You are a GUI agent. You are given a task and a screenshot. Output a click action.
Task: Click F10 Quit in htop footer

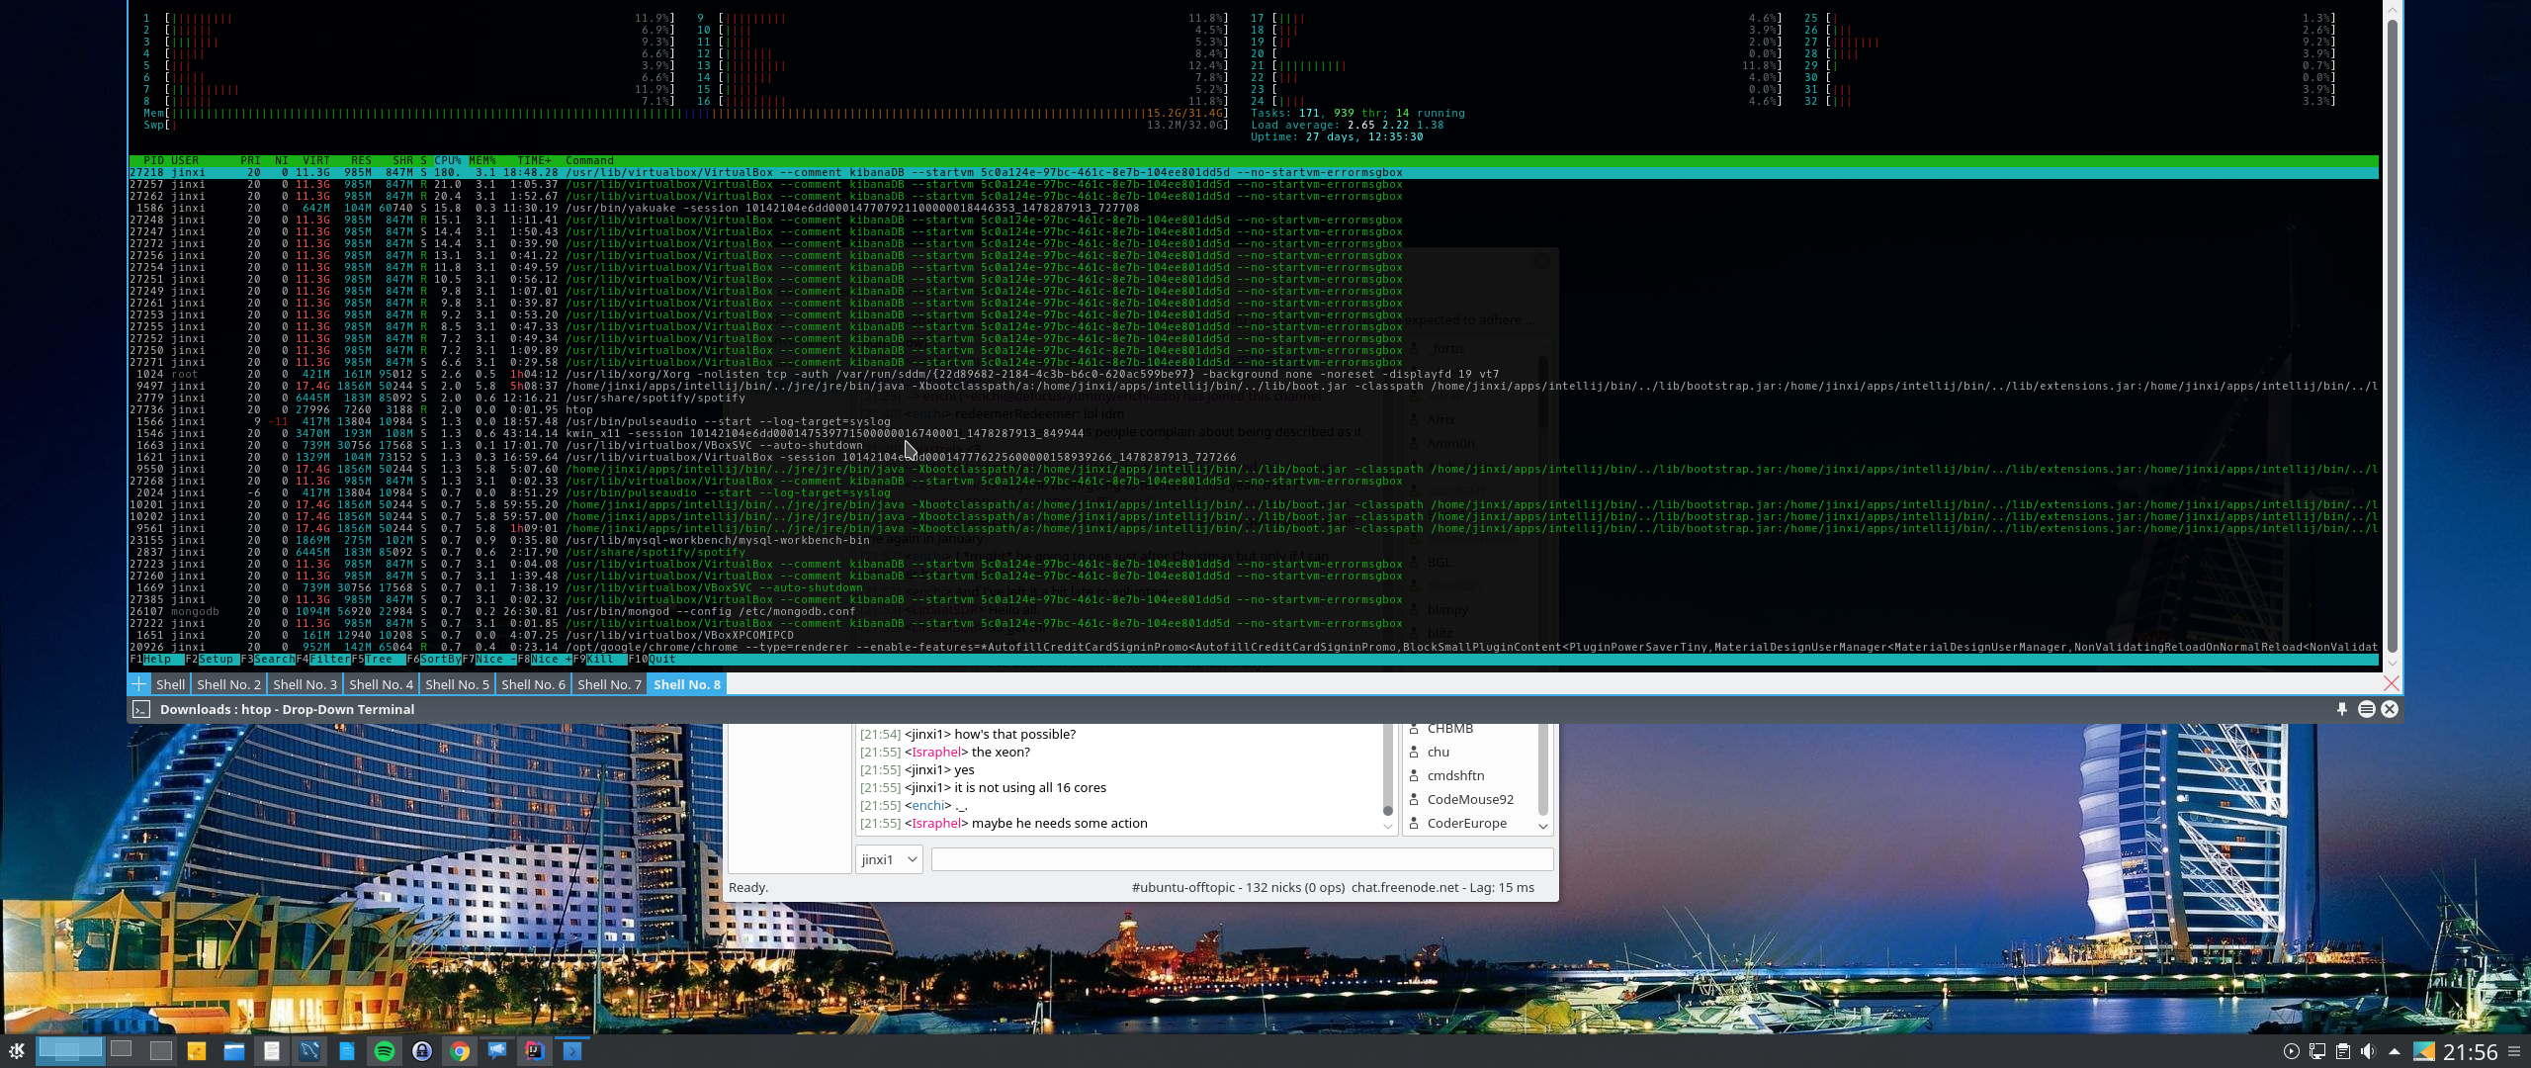[653, 660]
